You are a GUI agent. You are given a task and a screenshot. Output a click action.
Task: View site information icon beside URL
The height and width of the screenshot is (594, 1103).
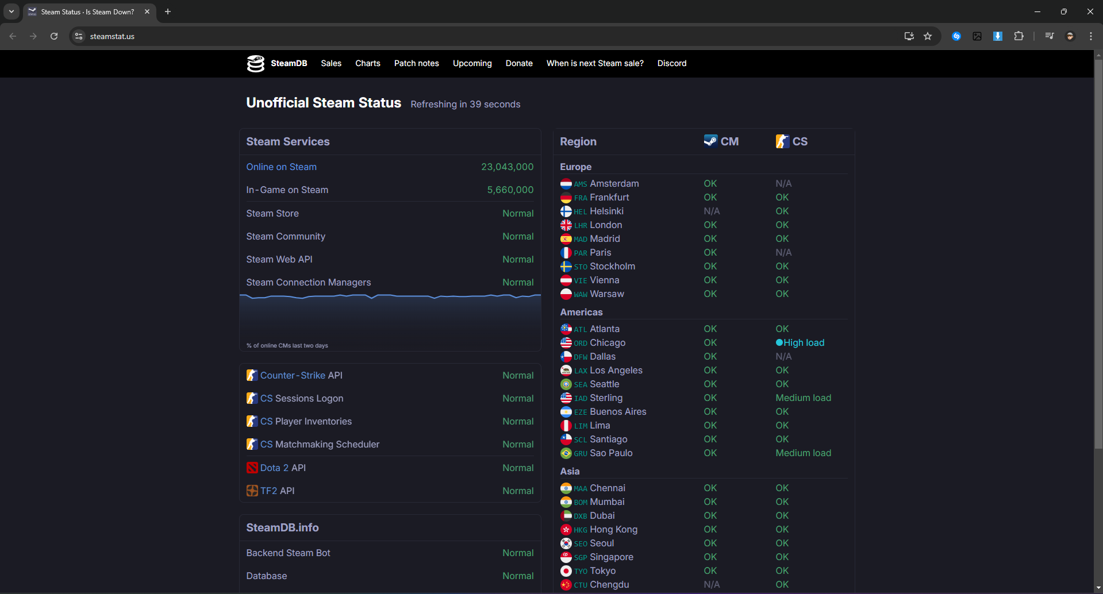(79, 36)
